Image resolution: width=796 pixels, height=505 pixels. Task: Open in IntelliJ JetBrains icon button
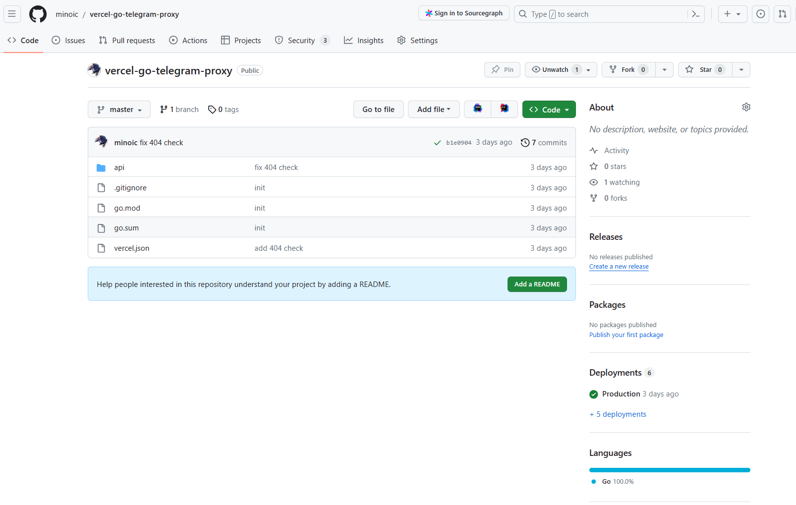pyautogui.click(x=504, y=109)
